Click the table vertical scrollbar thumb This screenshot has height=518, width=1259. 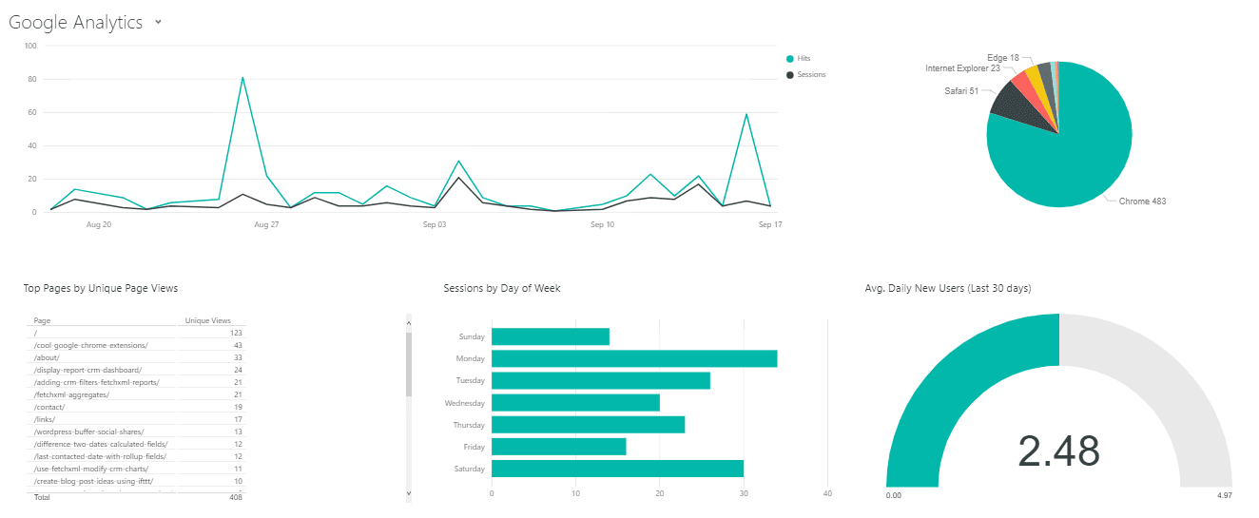point(409,364)
